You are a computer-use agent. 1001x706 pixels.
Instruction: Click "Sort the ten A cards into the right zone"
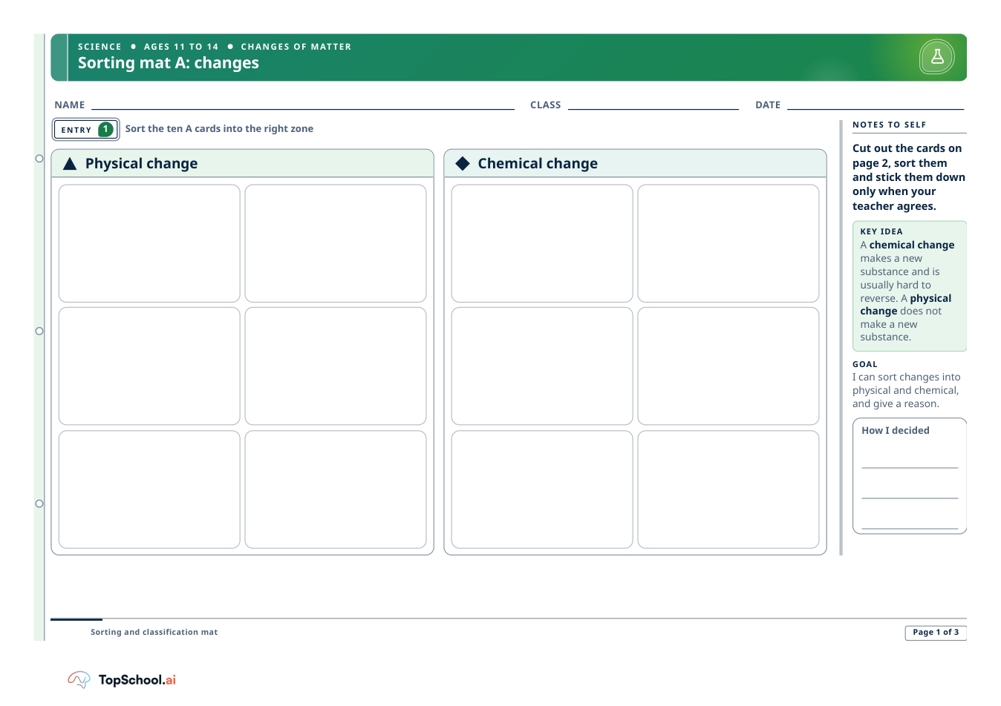[x=219, y=129]
